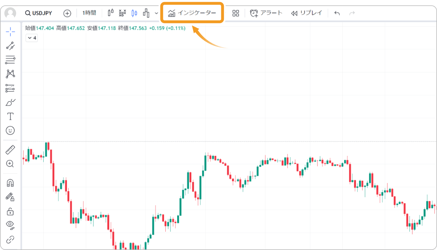Select the candlestick chart type icon

pos(111,13)
